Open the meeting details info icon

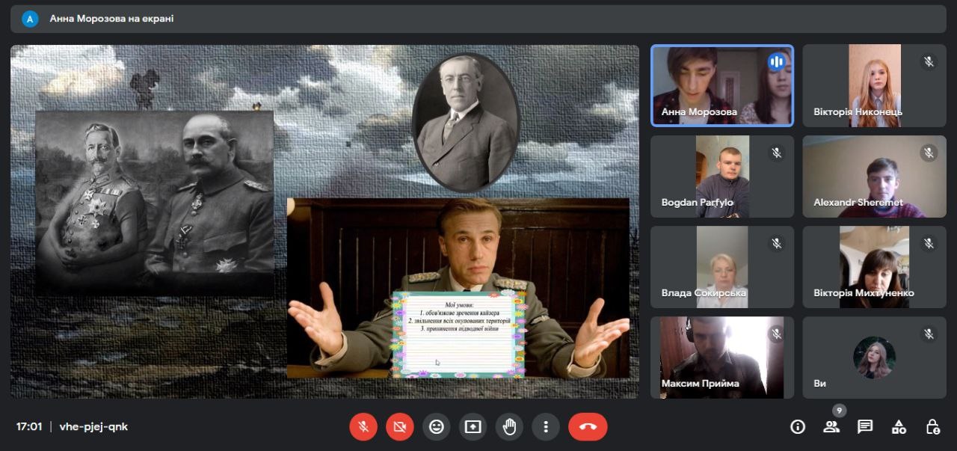click(x=798, y=427)
